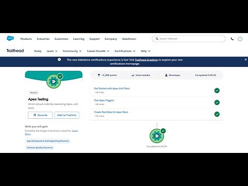This screenshot has height=186, width=248.
Task: Click the Intermediate level bars icon
Action: coord(133,75)
